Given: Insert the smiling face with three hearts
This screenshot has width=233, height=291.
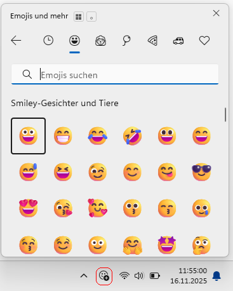Looking at the screenshot, I should coord(98,208).
